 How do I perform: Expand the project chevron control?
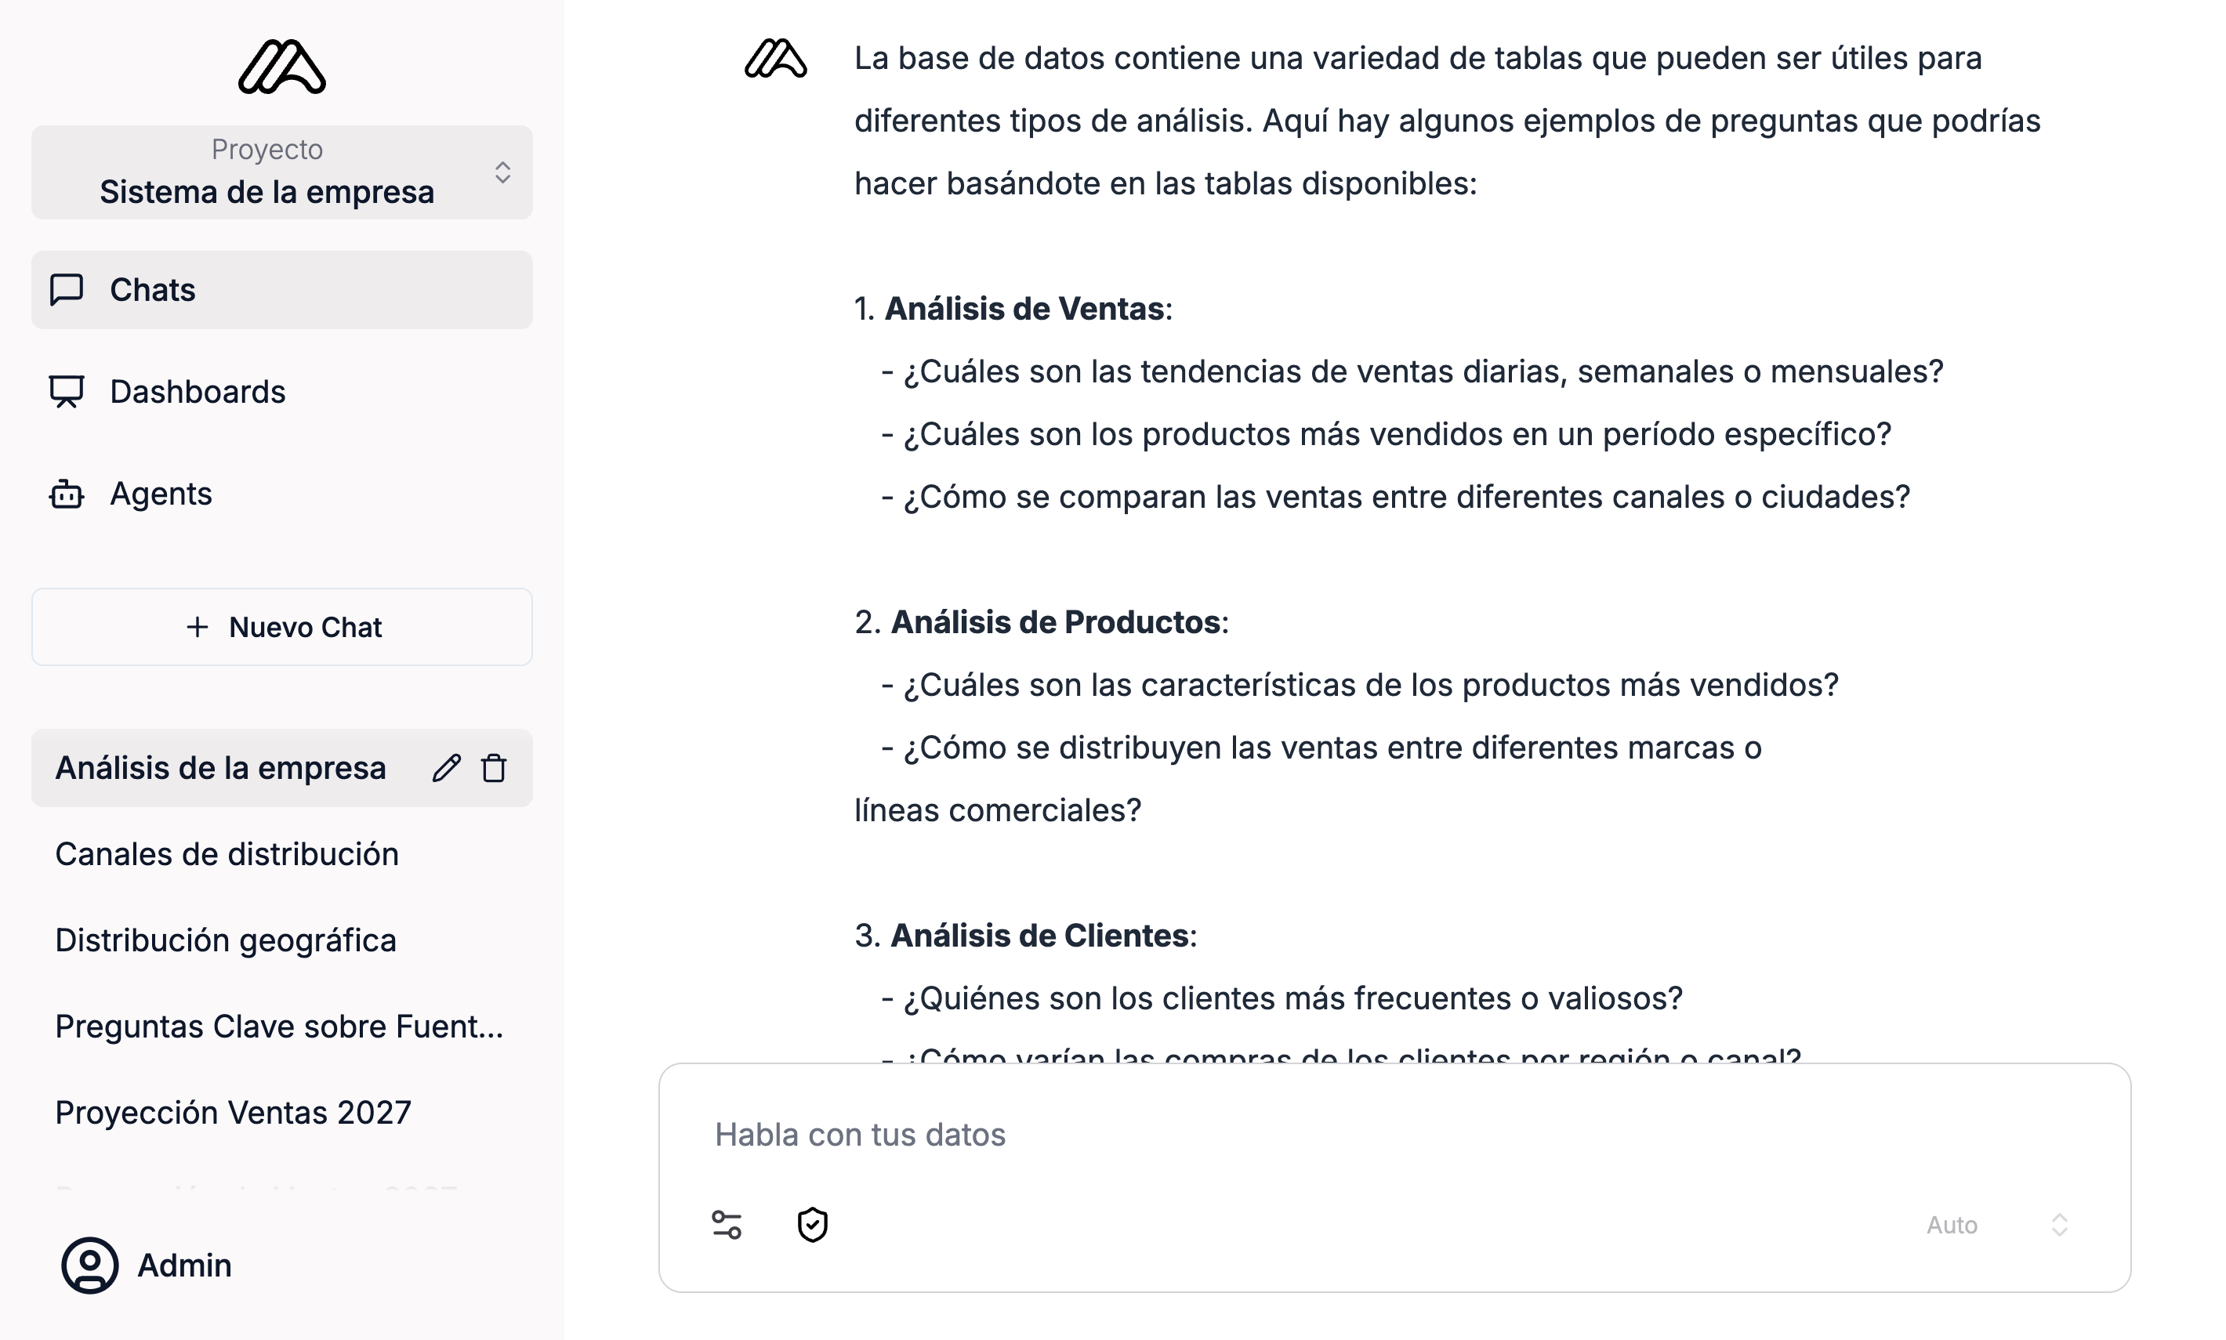click(x=502, y=172)
